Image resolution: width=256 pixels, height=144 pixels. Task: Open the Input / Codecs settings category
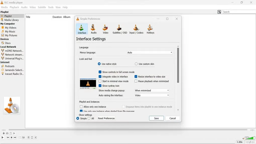(x=136, y=29)
